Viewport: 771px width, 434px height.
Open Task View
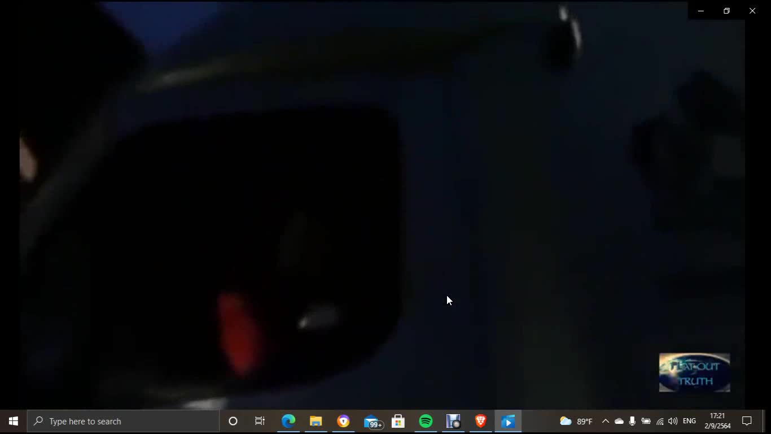(x=260, y=421)
